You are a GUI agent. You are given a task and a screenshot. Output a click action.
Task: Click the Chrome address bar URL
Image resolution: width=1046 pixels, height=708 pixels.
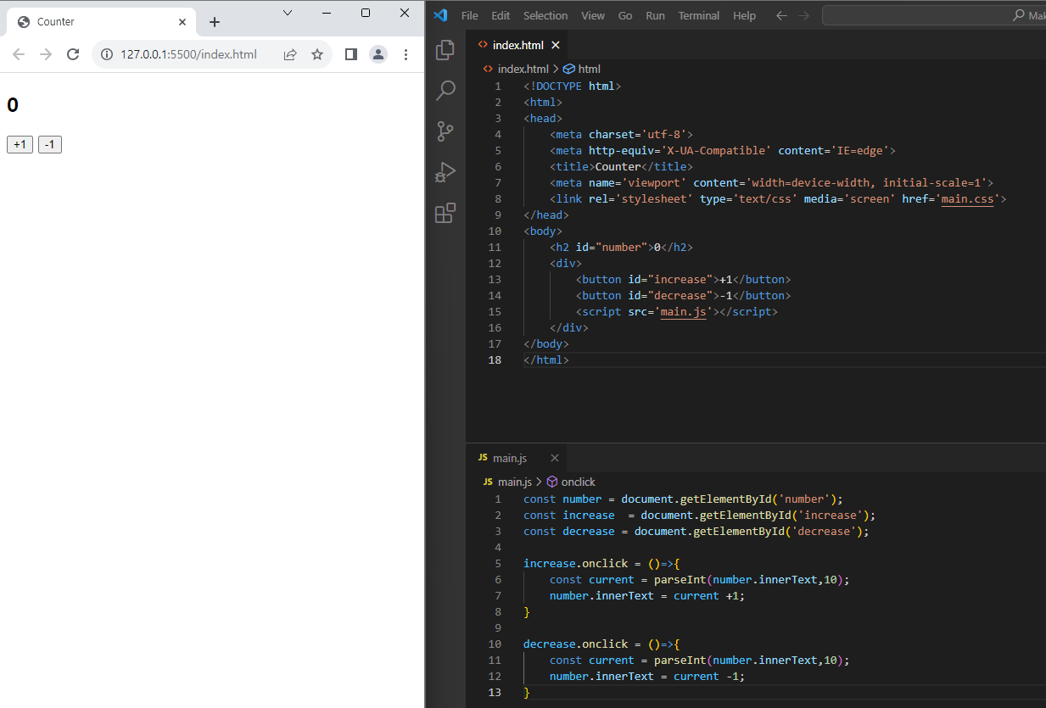[x=188, y=54]
